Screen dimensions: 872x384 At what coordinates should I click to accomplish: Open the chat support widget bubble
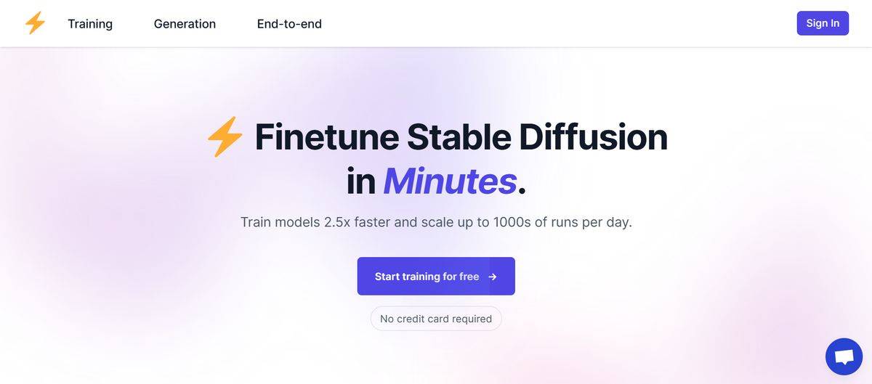[x=844, y=356]
